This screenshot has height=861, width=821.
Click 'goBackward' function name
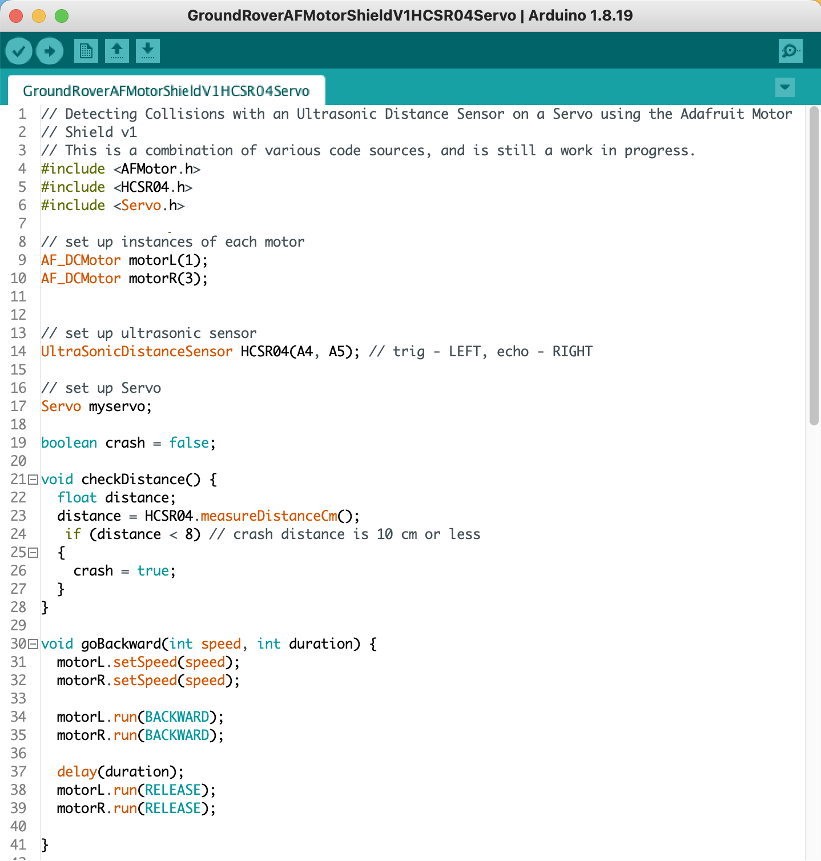(x=121, y=644)
